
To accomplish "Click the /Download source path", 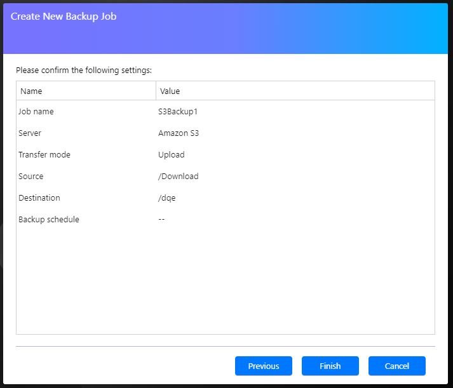I will 179,176.
